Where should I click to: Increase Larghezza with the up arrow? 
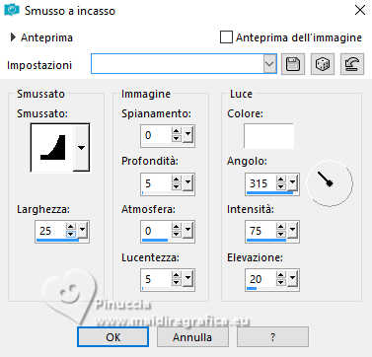[71, 227]
